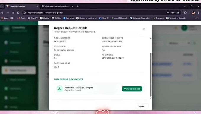Expand the hidden bookmarks overflow chevron
The width and height of the screenshot is (201, 114).
click(x=196, y=18)
